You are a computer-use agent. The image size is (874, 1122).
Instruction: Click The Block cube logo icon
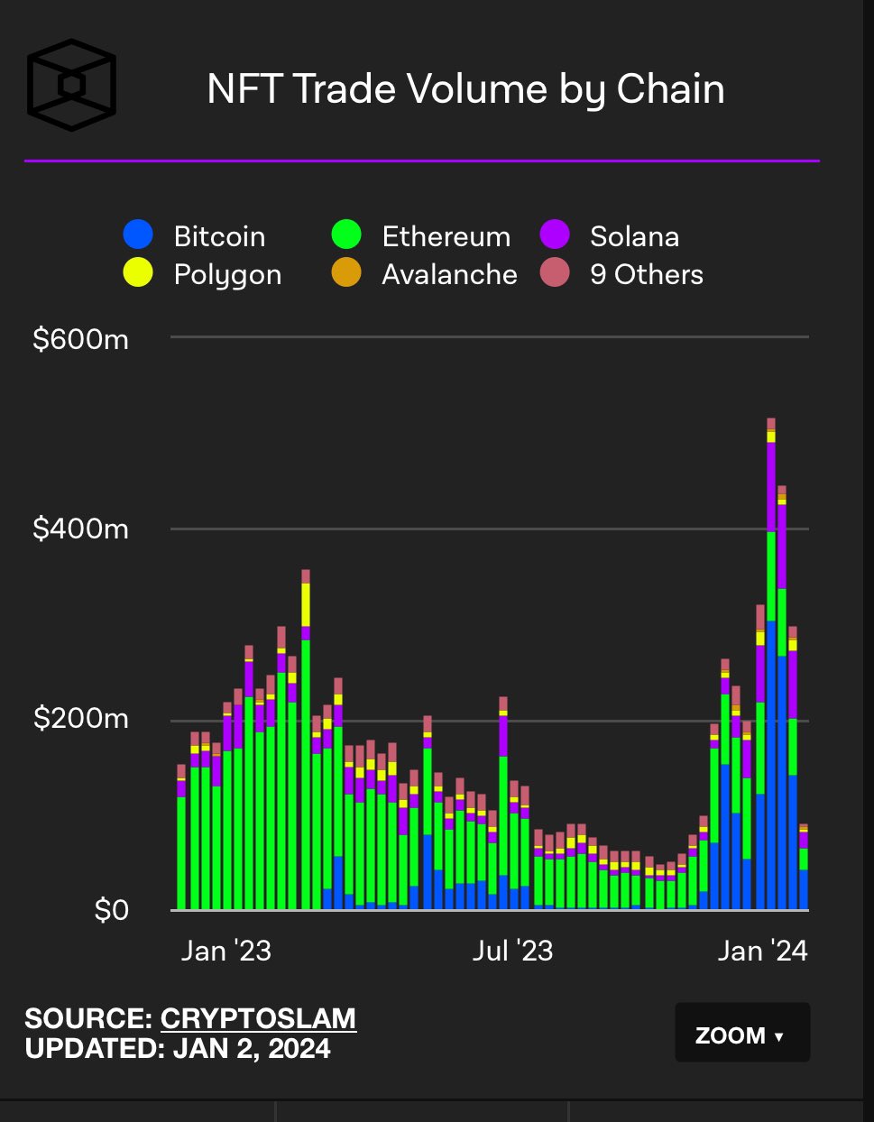72,84
